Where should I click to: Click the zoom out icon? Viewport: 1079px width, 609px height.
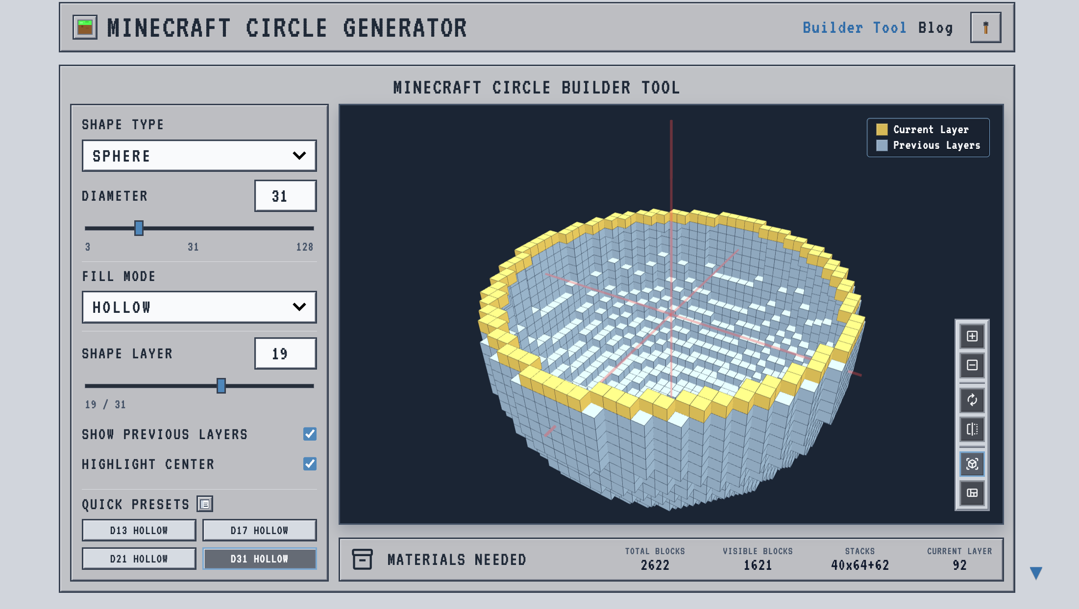(972, 366)
